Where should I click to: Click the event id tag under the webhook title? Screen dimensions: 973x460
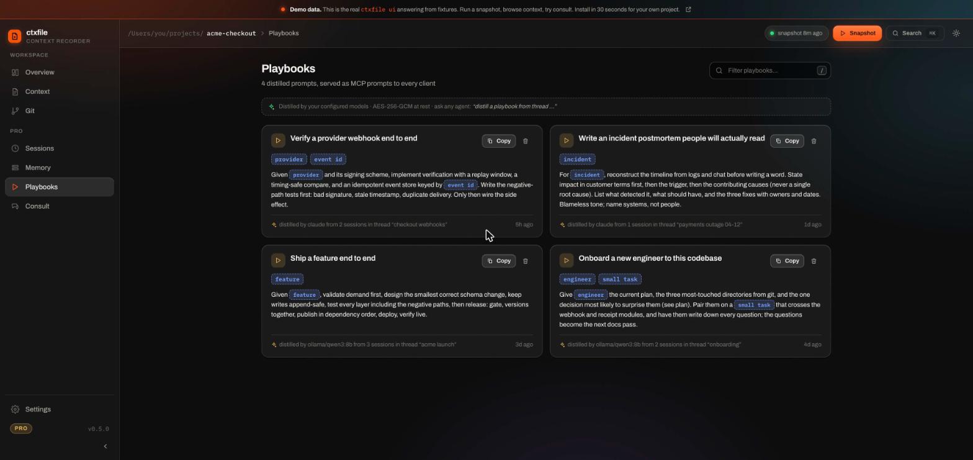(328, 159)
